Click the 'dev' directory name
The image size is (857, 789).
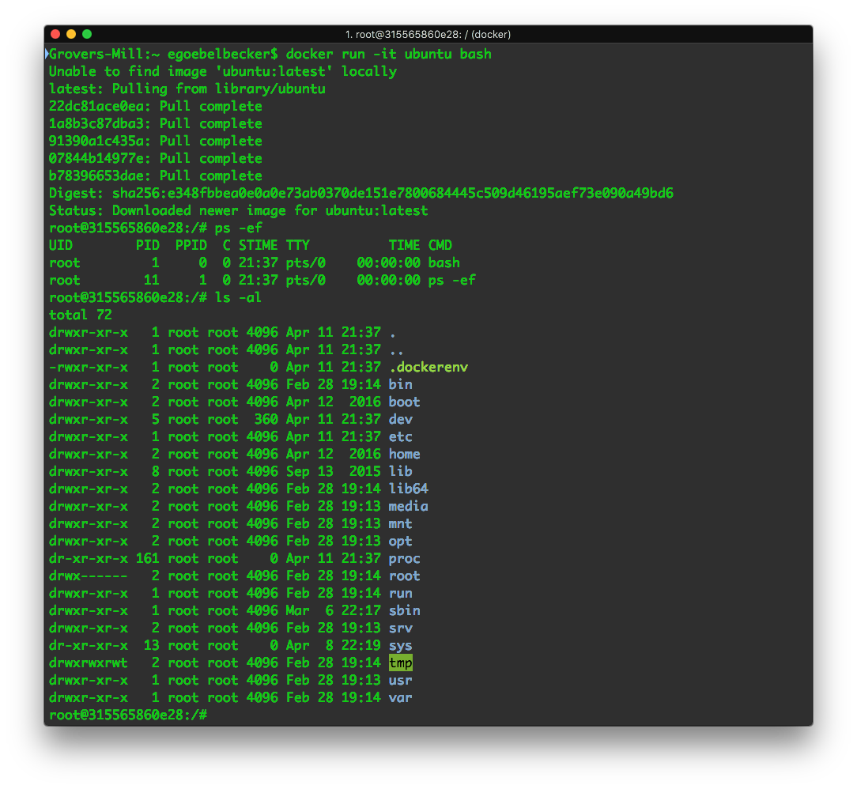pyautogui.click(x=401, y=420)
